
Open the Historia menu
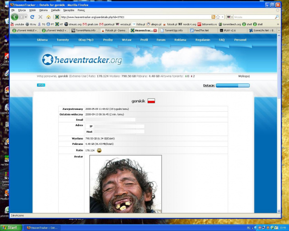(43, 10)
